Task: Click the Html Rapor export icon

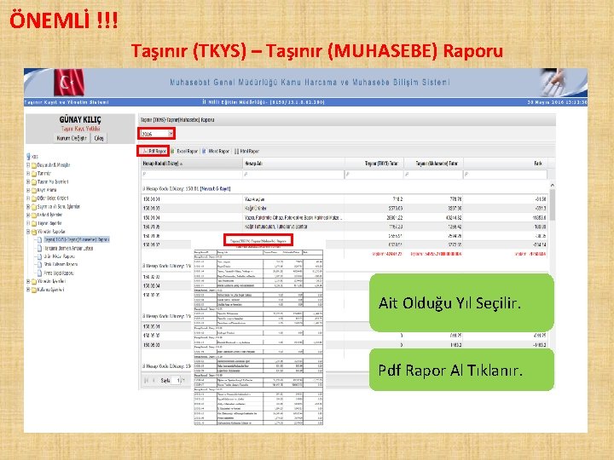Action: [x=236, y=151]
